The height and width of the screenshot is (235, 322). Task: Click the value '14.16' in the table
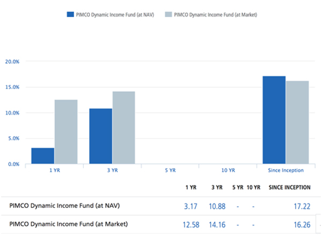(x=217, y=225)
